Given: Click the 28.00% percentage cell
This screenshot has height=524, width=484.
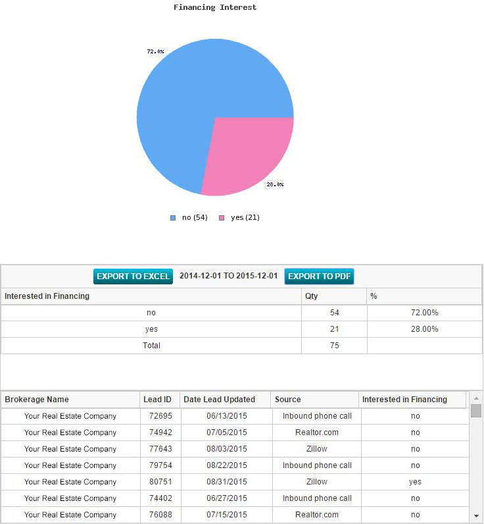Looking at the screenshot, I should (423, 329).
